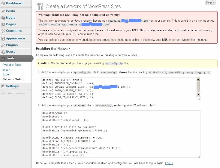220x168 pixels.
Task: Click the Settings icon in sidebar
Action: [3, 86]
